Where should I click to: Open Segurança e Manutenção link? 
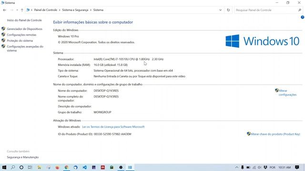pos(23,157)
